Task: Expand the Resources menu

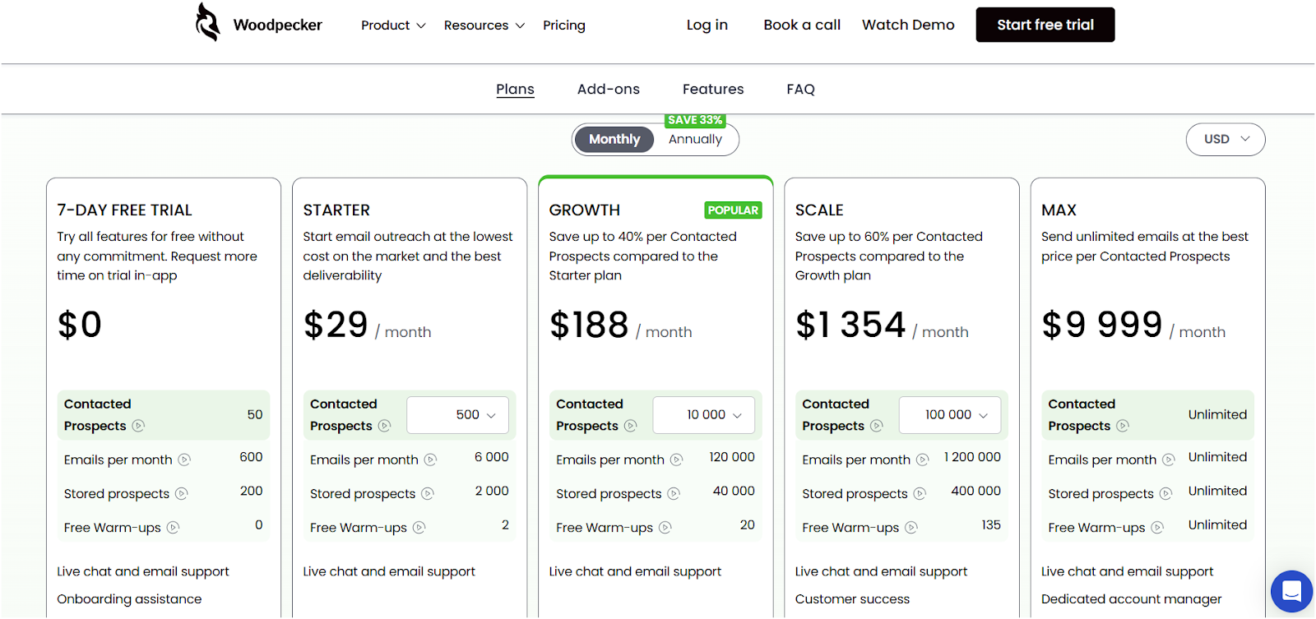Action: coord(484,25)
